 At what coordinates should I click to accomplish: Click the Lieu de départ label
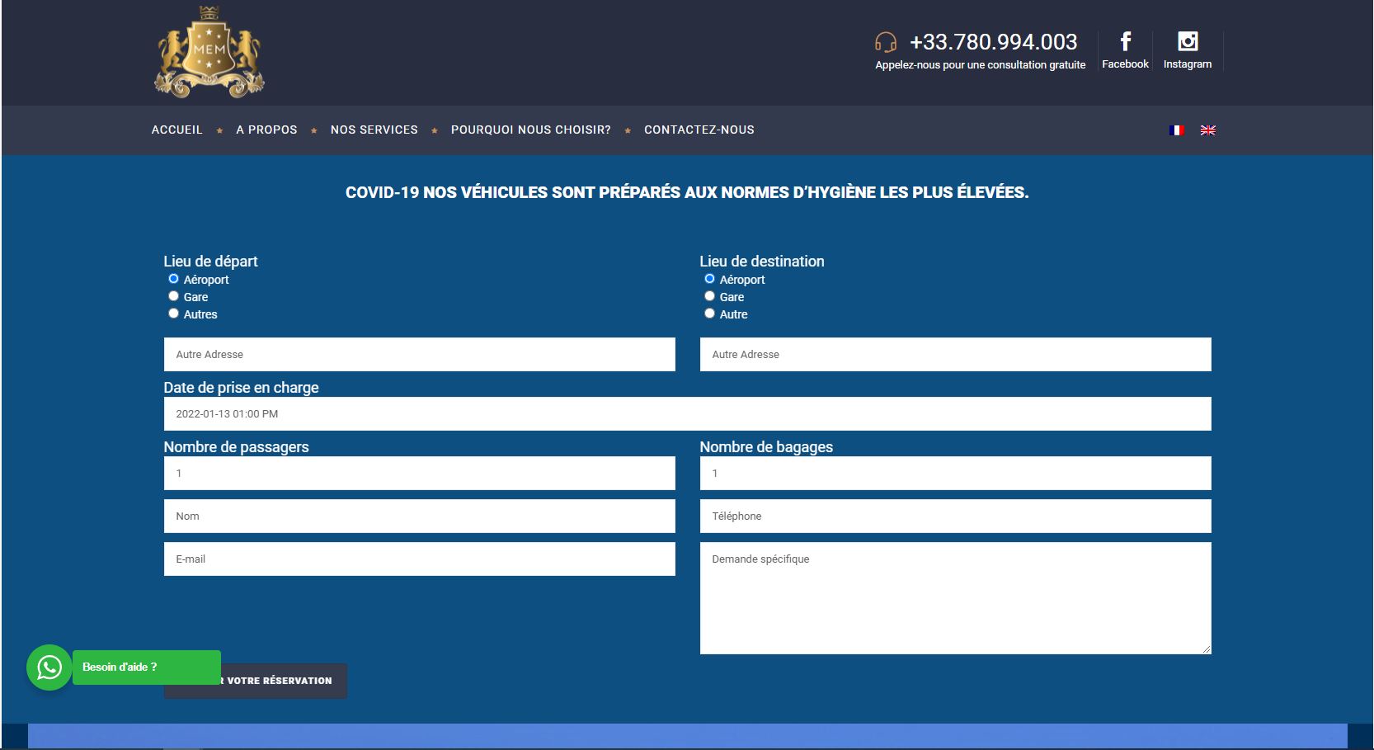[x=210, y=261]
